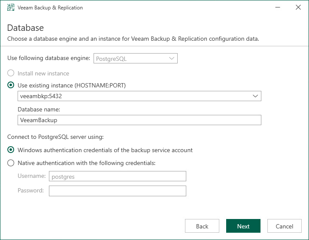
Task: Open the database engine PostgreSQL dropdown
Action: click(x=136, y=58)
